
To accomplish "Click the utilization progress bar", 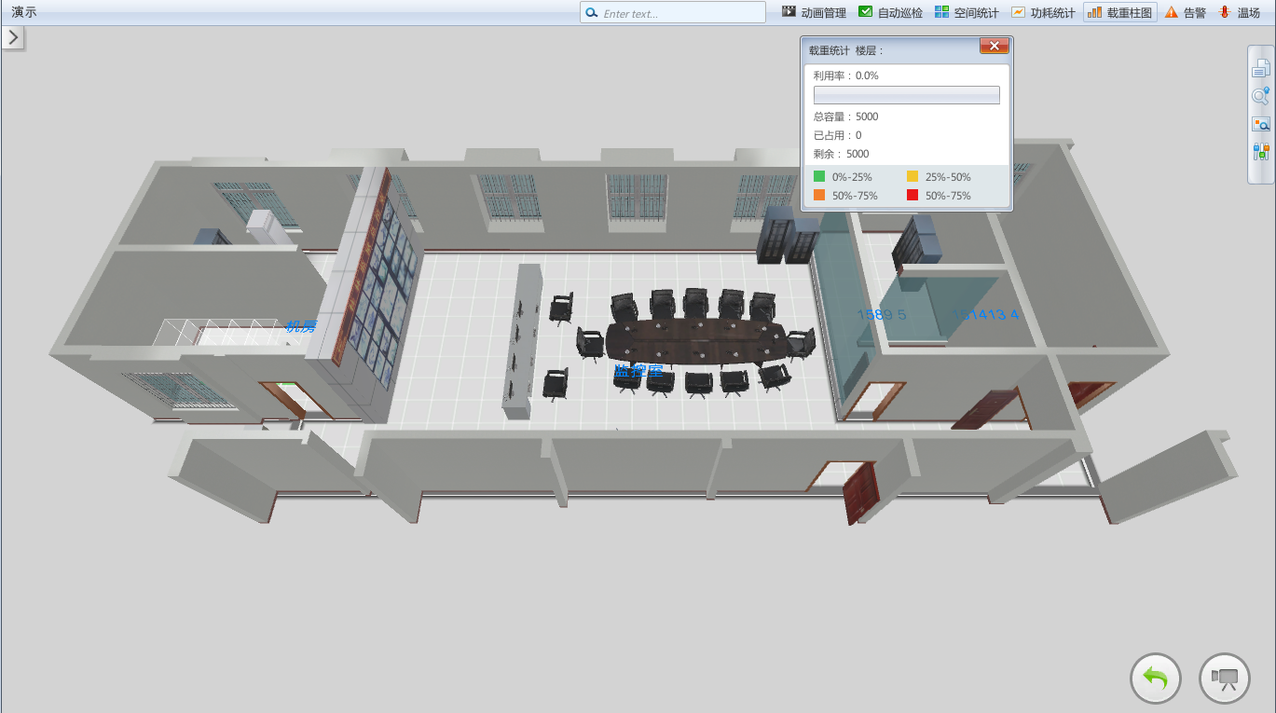I will click(906, 95).
